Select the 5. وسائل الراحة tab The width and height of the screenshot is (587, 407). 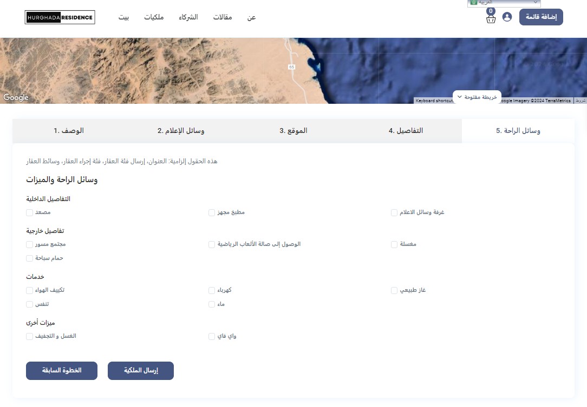518,131
